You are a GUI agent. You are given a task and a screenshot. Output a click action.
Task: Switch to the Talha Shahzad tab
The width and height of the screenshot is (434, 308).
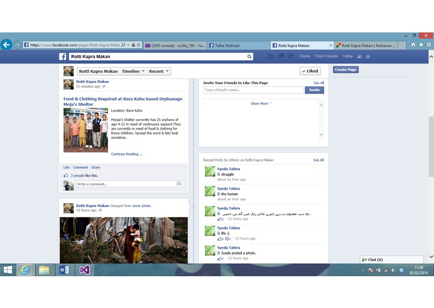coord(239,46)
